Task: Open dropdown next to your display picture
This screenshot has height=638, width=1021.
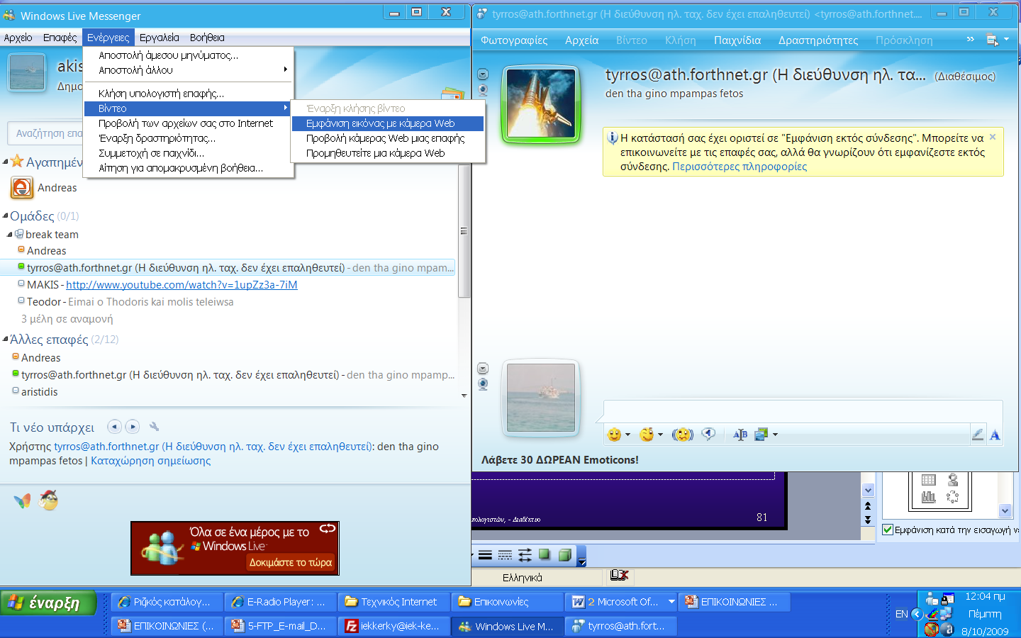Action: pyautogui.click(x=483, y=369)
